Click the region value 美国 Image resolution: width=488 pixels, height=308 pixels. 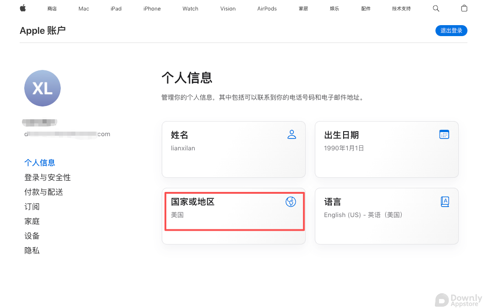click(x=177, y=215)
